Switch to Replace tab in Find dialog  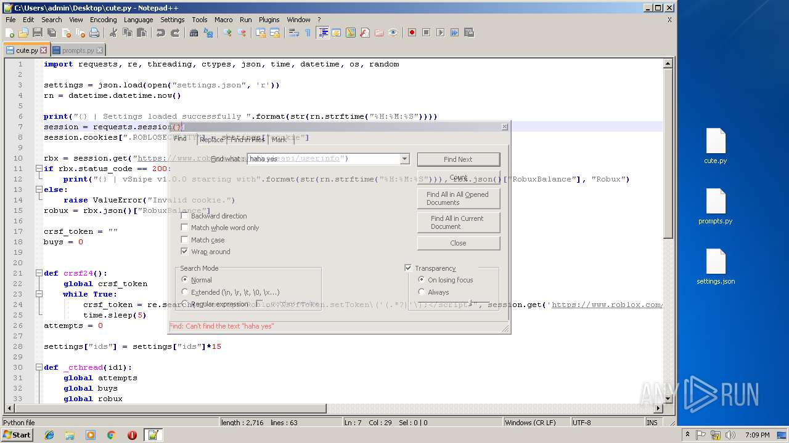pyautogui.click(x=211, y=140)
